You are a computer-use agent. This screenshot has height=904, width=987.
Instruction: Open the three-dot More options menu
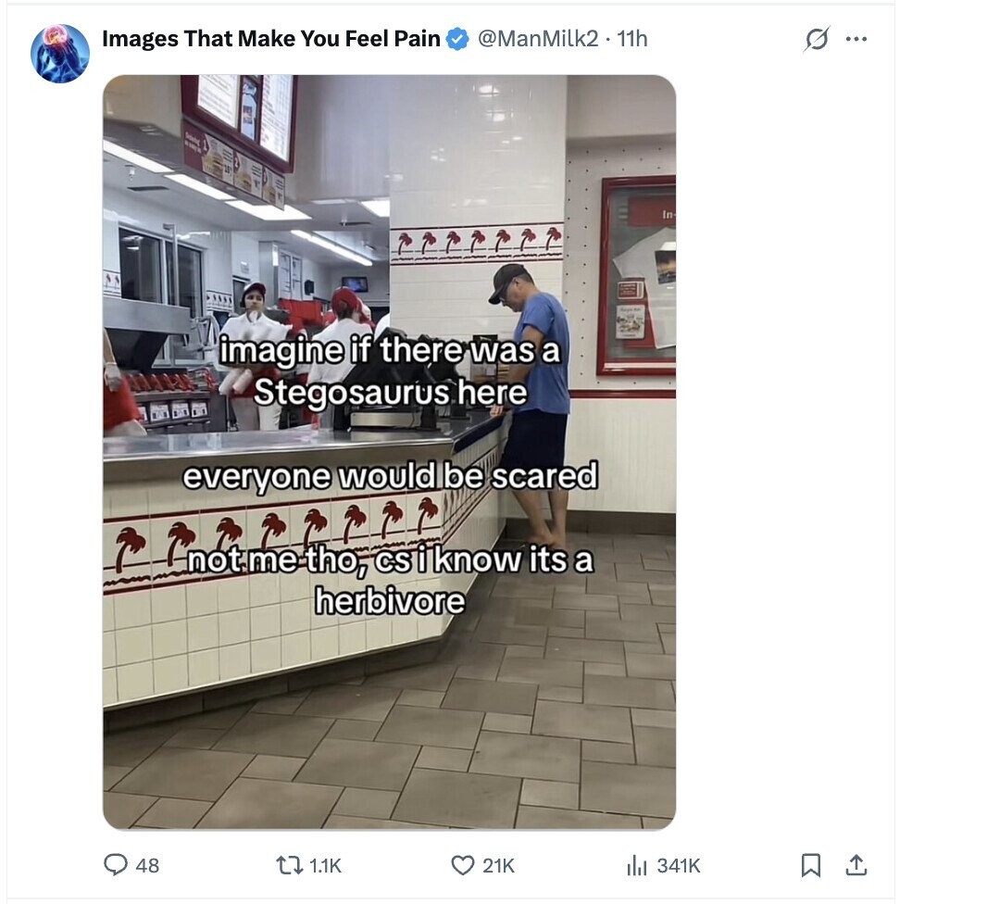[857, 40]
